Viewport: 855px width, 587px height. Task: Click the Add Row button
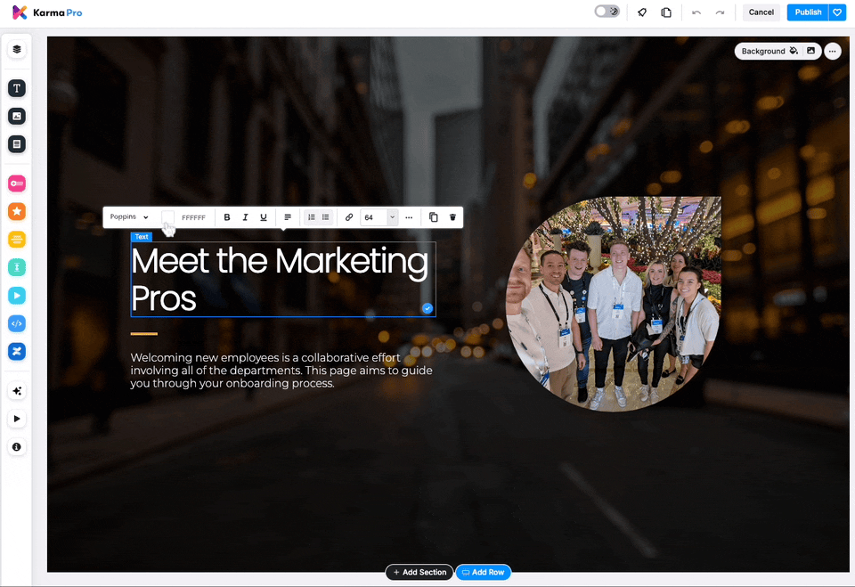[483, 572]
